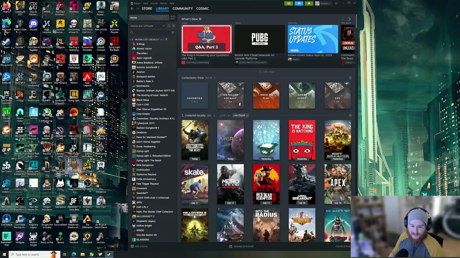Collapse the Installed locally shelf chevron
Screen dimensions: 460x258
350,115
